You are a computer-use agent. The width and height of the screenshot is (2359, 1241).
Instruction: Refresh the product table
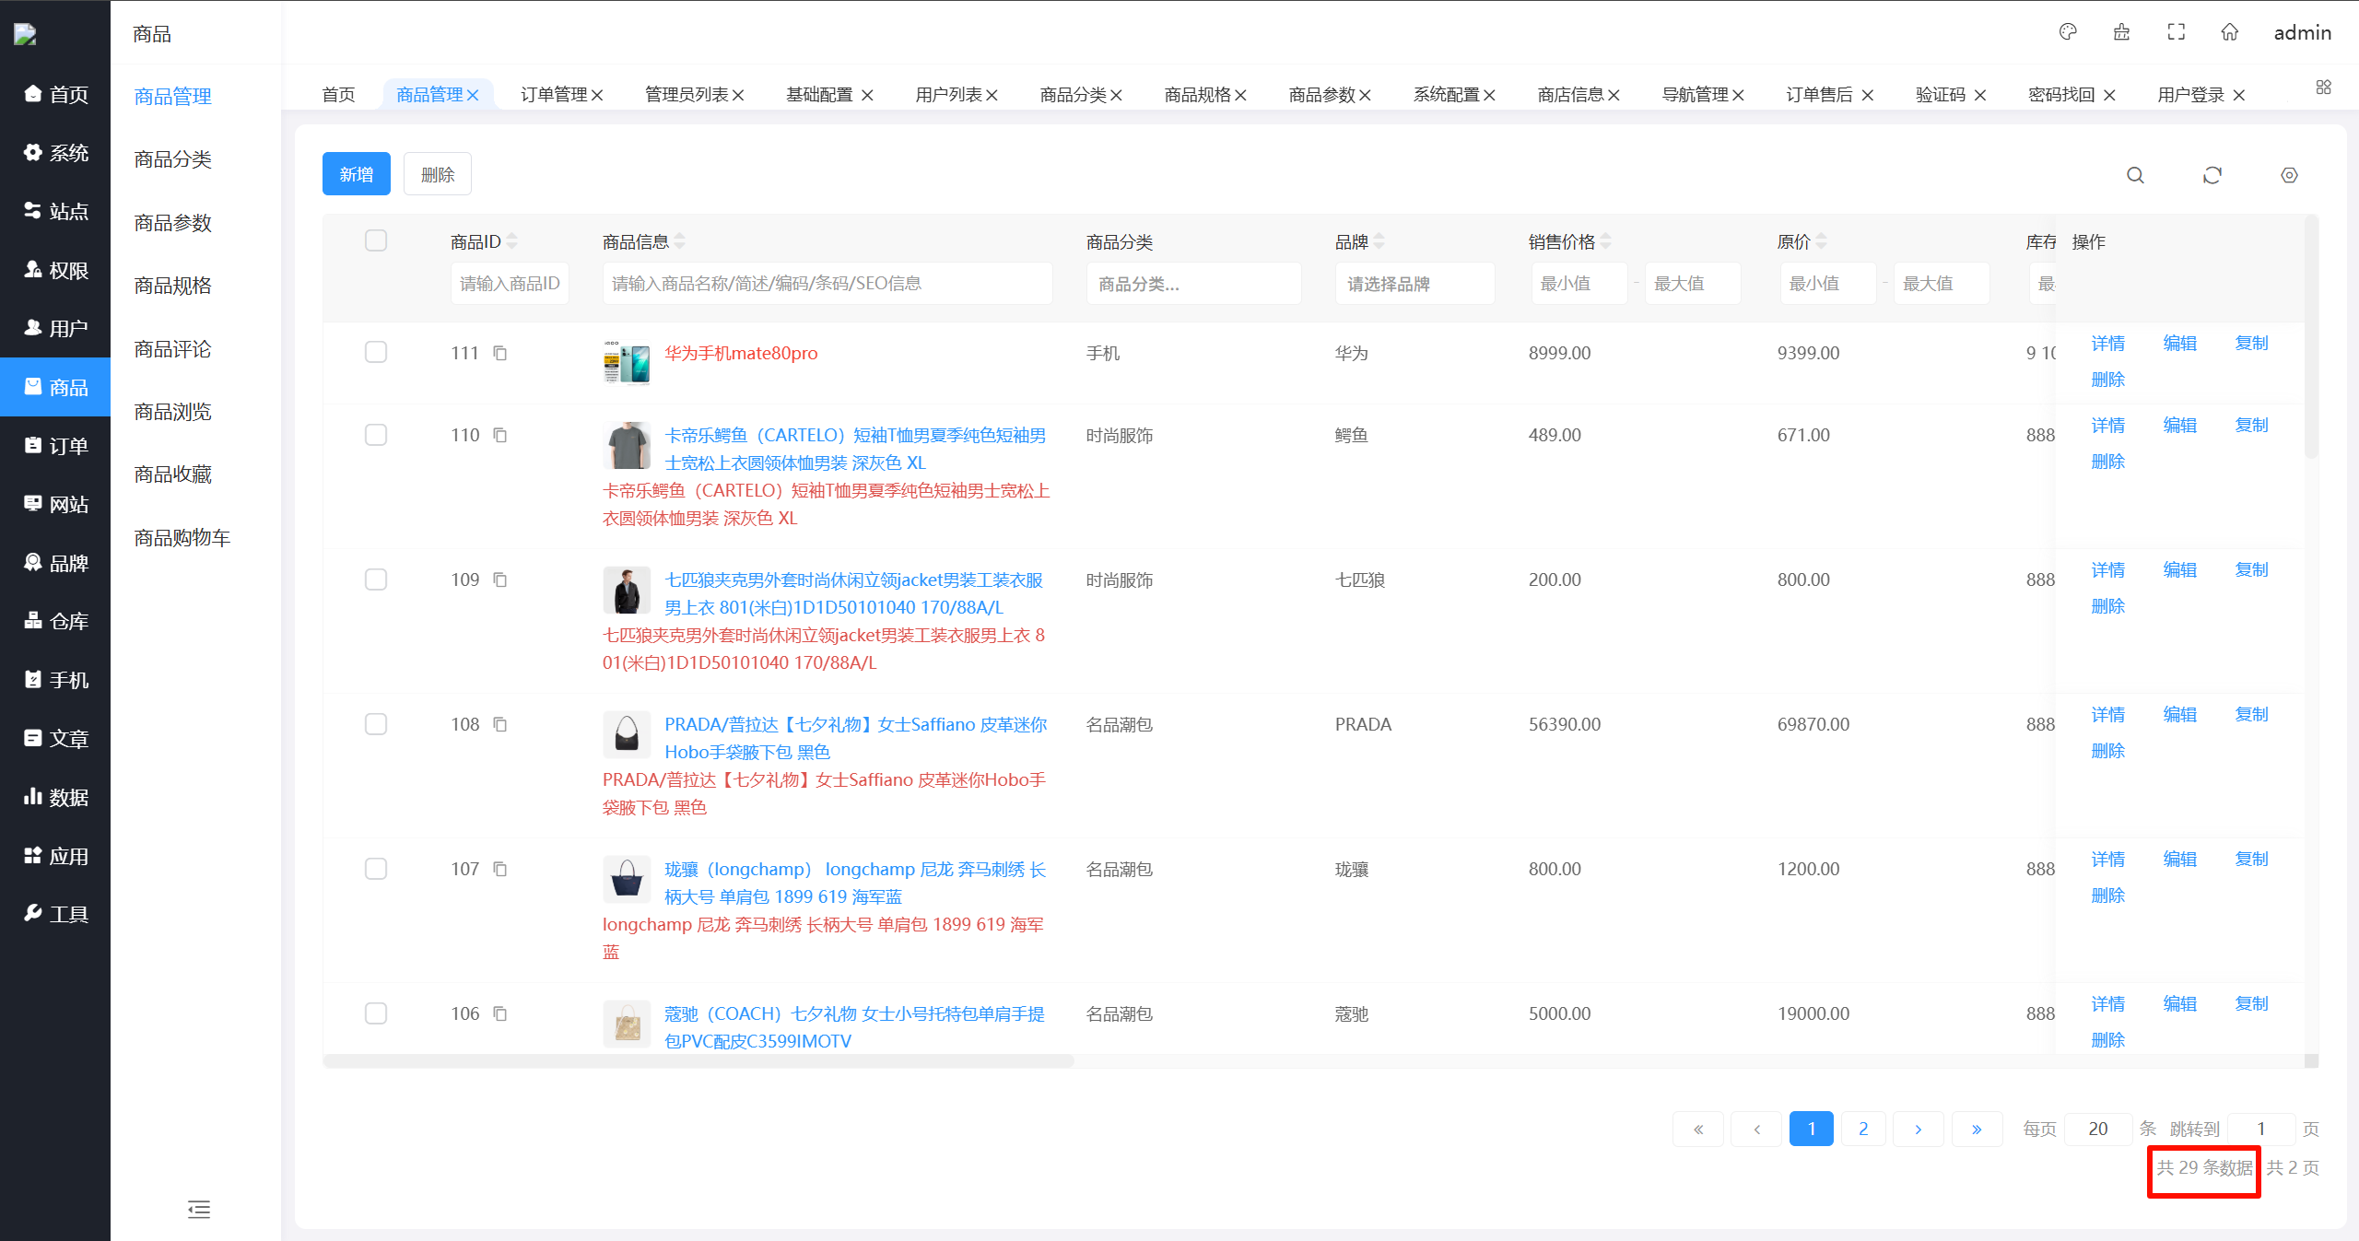point(2212,175)
